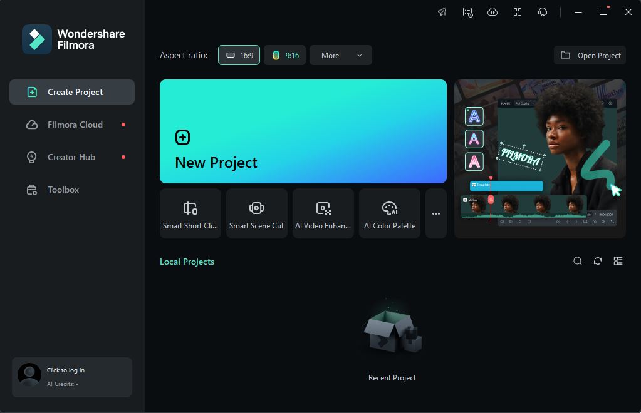This screenshot has height=413, width=641.
Task: Go to Creator Hub
Action: [x=72, y=157]
